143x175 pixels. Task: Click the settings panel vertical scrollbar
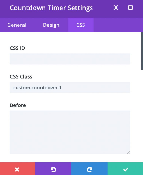pos(142,51)
